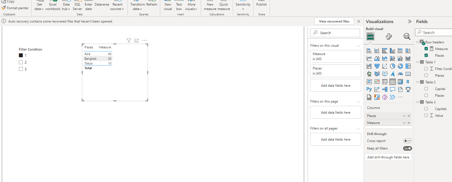
Task: Insert the Map globe visual
Action: point(369,74)
